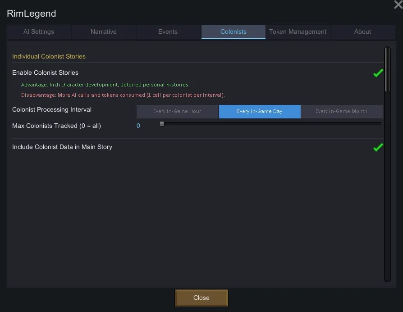403x312 pixels.
Task: Click the scrollbar track below the thumb
Action: [387, 189]
